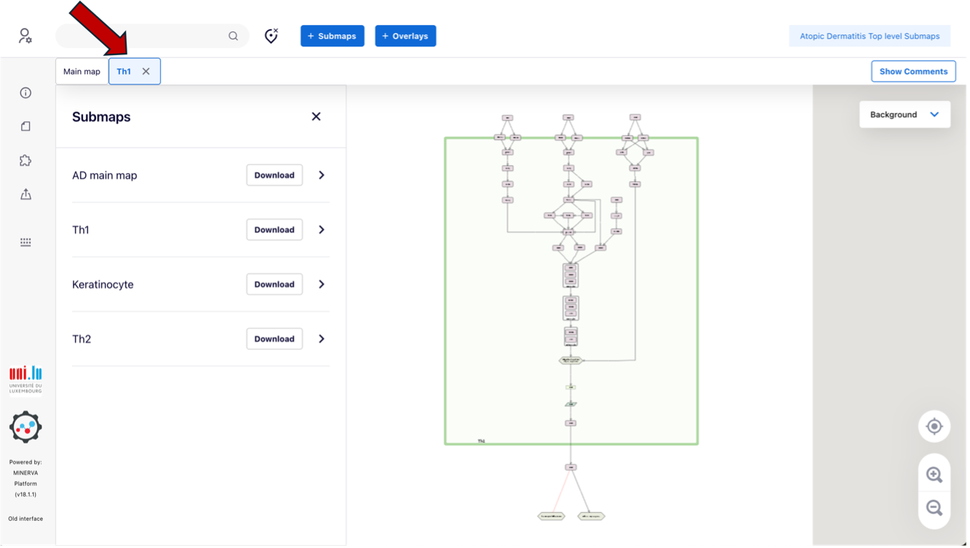Download the Th1 submap
The height and width of the screenshot is (548, 970).
click(x=274, y=230)
